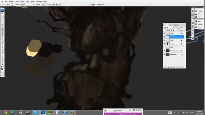Switch to the Channels tab
The image size is (205, 115).
click(172, 25)
